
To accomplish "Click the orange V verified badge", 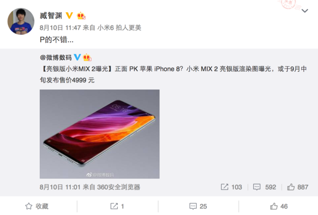I will [x=69, y=15].
